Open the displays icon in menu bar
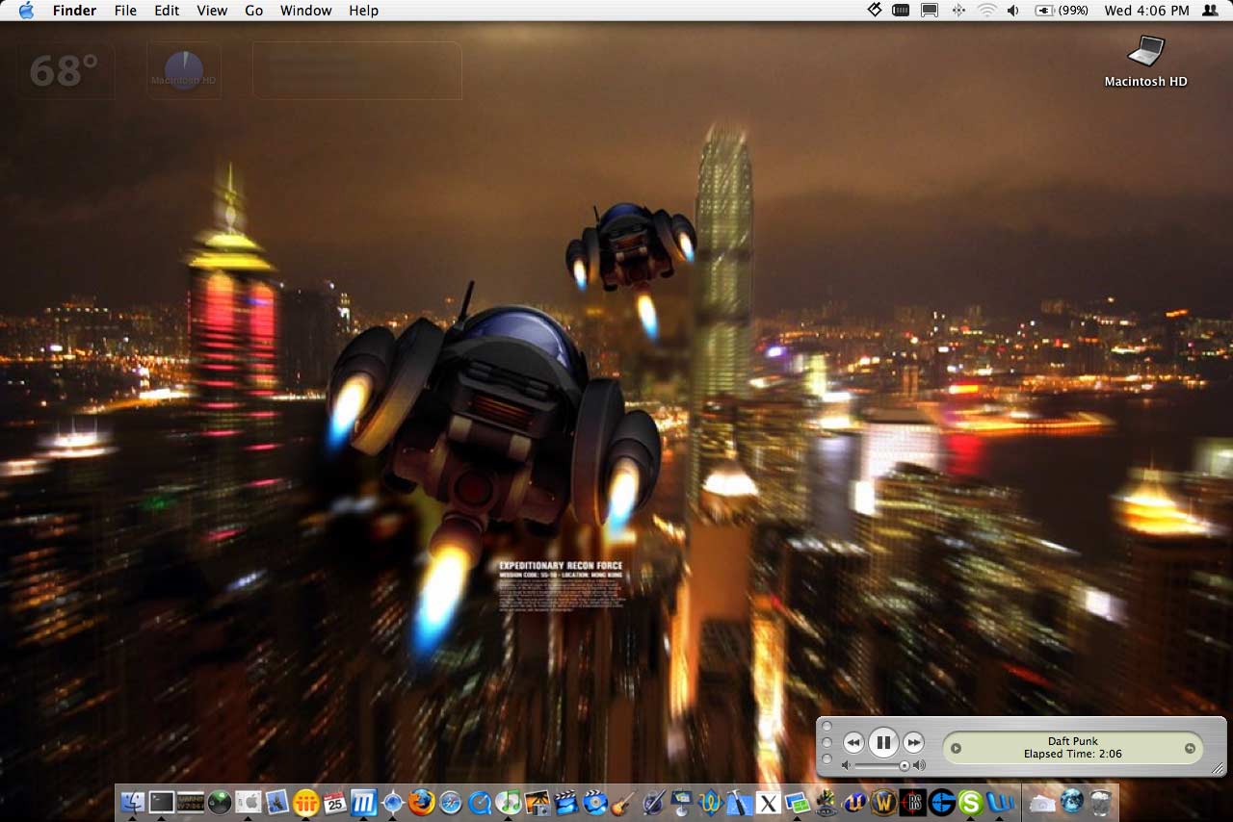The height and width of the screenshot is (822, 1233). coord(930,11)
